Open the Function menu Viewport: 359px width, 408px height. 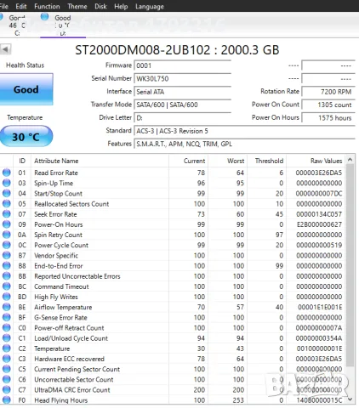(x=47, y=6)
